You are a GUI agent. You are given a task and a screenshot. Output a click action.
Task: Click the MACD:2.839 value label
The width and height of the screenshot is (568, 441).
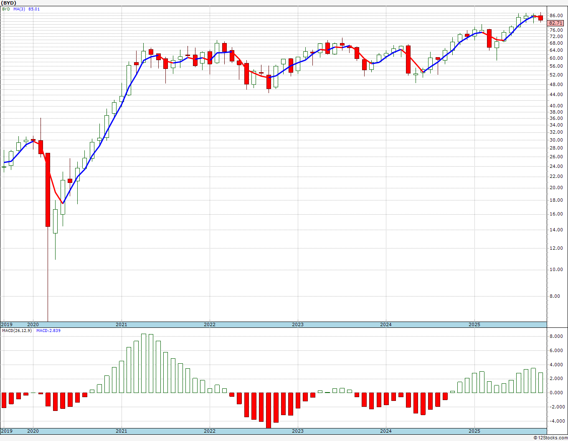pos(48,331)
